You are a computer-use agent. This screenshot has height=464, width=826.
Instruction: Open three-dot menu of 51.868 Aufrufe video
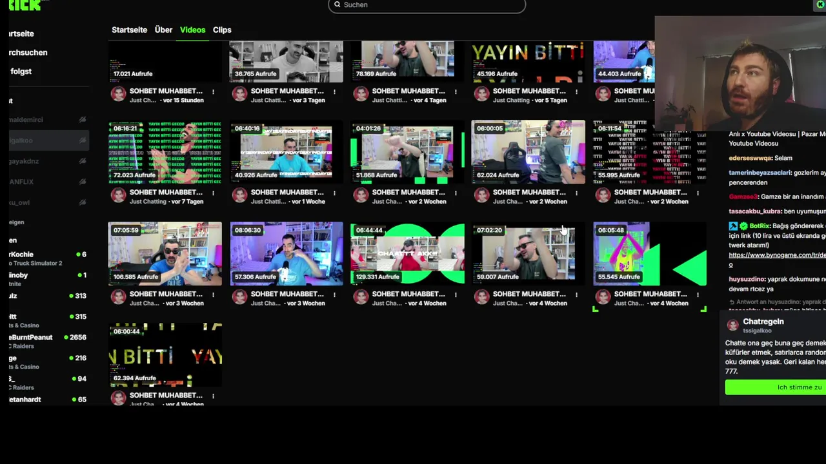point(456,193)
